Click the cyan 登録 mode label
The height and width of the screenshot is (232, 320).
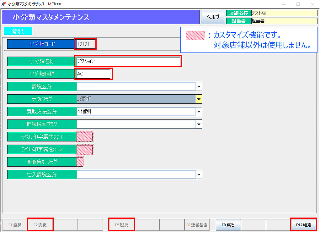coord(17,31)
